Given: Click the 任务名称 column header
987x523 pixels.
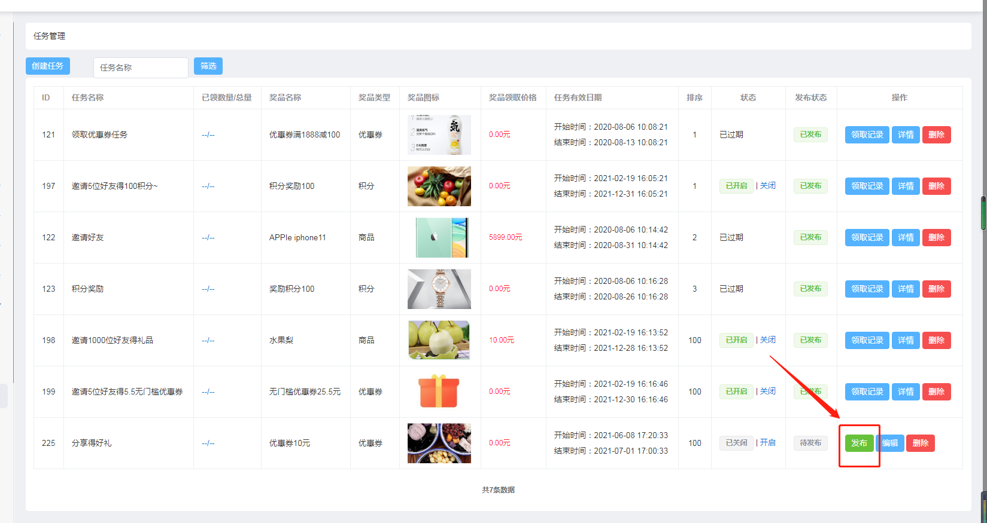Looking at the screenshot, I should coord(87,97).
